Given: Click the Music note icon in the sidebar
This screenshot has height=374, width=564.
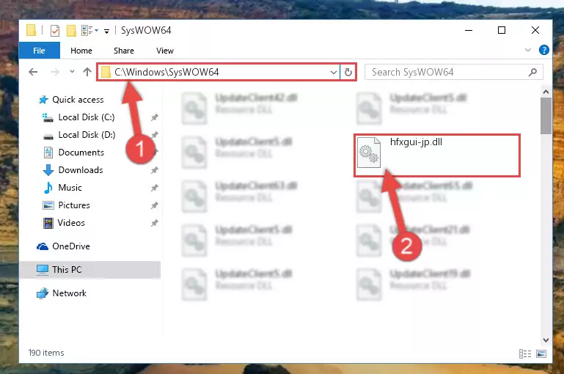Looking at the screenshot, I should (48, 188).
